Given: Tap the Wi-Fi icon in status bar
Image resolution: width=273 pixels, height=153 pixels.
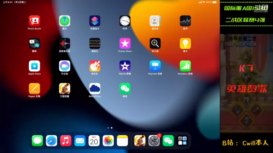Looking at the screenshot, I should point(203,2).
